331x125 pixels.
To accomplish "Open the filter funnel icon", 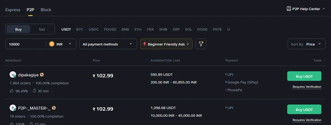I will [x=201, y=44].
